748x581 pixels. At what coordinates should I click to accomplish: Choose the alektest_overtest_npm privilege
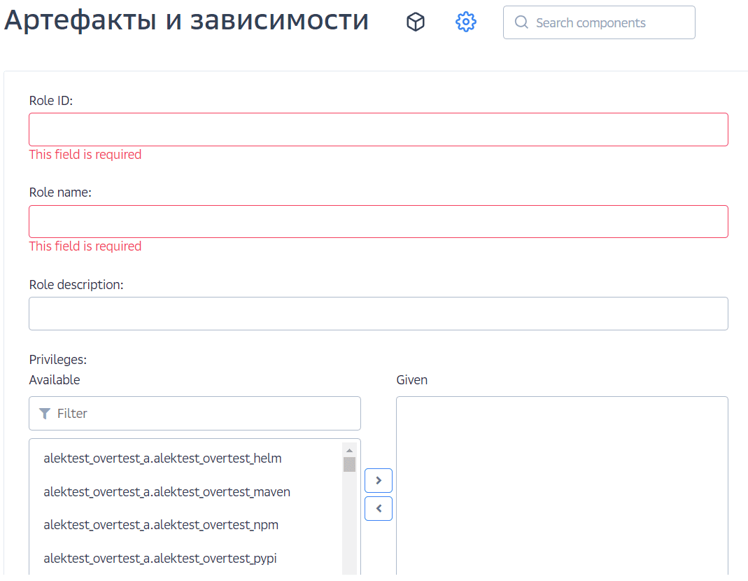point(161,525)
